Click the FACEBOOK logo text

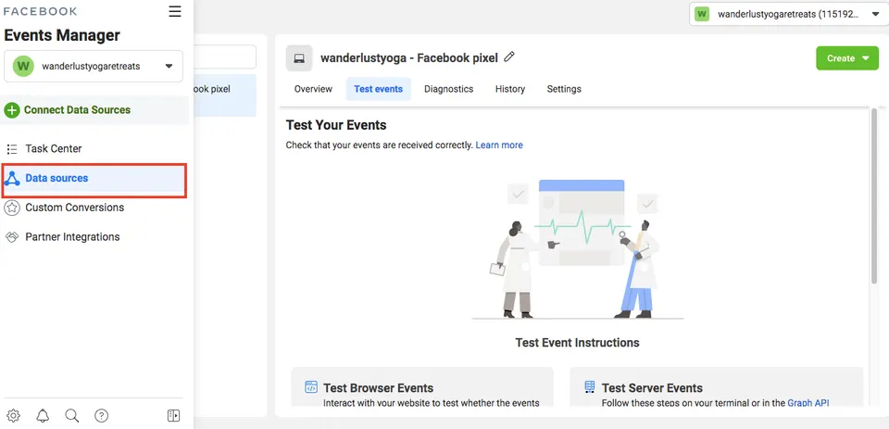click(40, 11)
